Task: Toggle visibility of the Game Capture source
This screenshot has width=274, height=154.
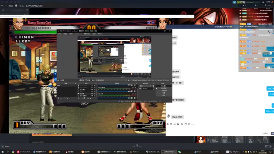Action: pos(92,93)
